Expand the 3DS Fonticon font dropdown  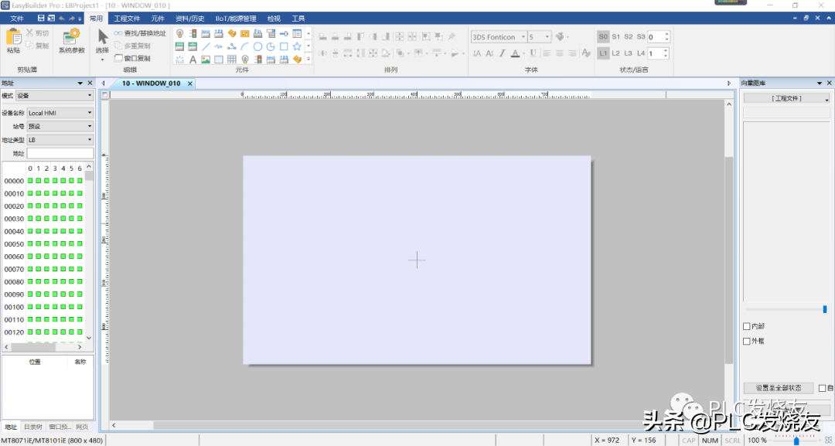click(x=523, y=36)
